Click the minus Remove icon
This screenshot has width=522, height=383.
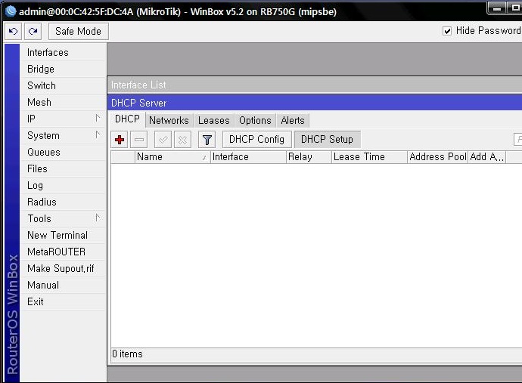pyautogui.click(x=139, y=140)
